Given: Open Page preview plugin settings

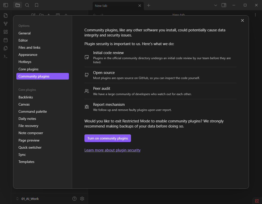Looking at the screenshot, I should 42,141.
